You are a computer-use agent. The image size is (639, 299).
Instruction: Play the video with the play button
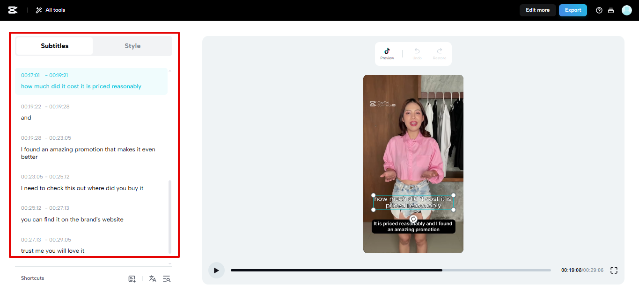pos(216,270)
